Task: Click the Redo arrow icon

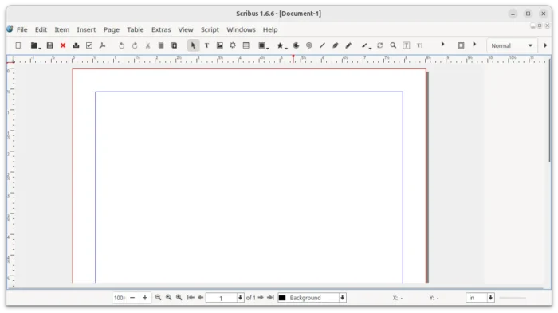Action: click(x=135, y=45)
